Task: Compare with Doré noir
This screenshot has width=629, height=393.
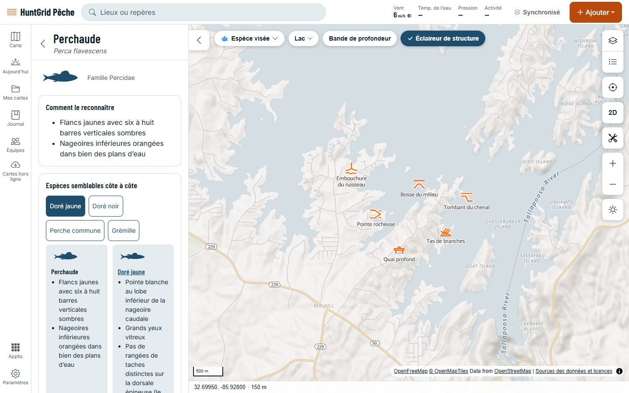Action: coord(106,206)
